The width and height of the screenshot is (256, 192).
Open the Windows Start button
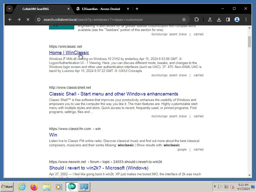click(x=7, y=186)
